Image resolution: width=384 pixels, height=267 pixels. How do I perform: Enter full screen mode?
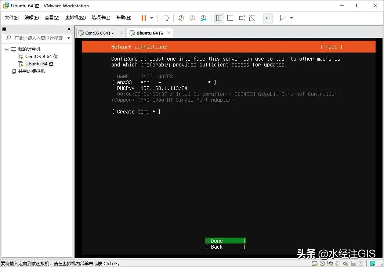(x=241, y=18)
